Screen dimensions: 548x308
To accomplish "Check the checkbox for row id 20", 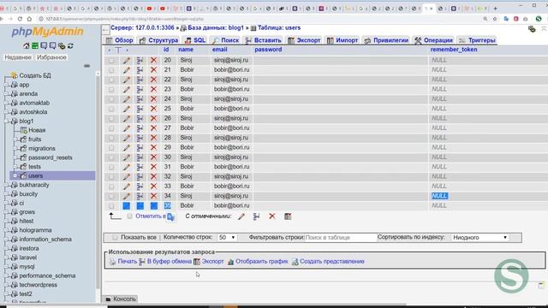I will point(111,61).
